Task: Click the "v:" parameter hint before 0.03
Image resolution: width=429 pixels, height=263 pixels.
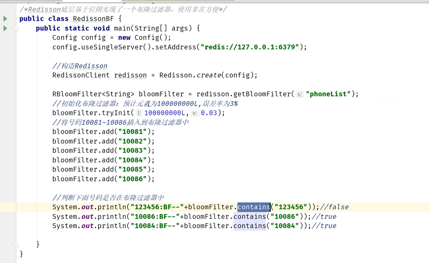Action: point(195,113)
